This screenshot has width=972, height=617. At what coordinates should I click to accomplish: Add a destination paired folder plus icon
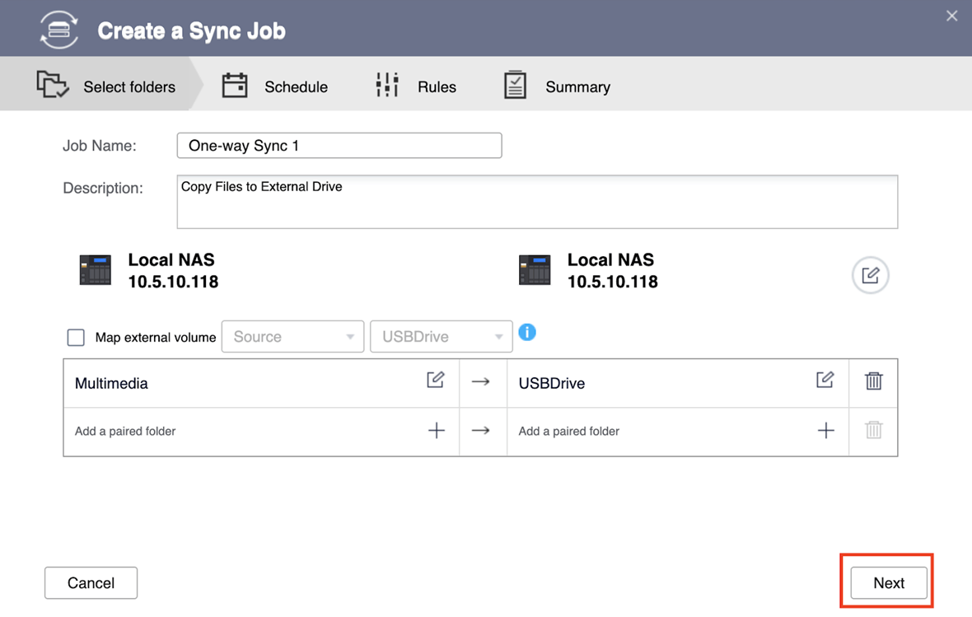pyautogui.click(x=825, y=431)
